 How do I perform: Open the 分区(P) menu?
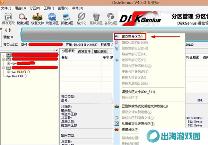point(35,8)
